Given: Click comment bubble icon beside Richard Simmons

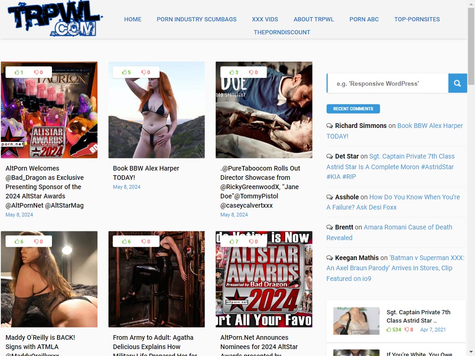Looking at the screenshot, I should coord(330,126).
